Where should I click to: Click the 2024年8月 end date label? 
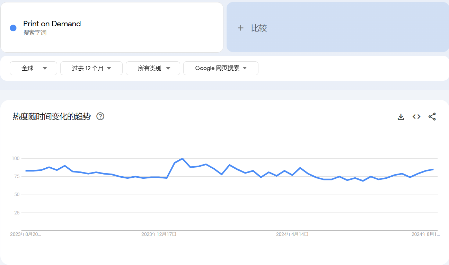tap(425, 234)
